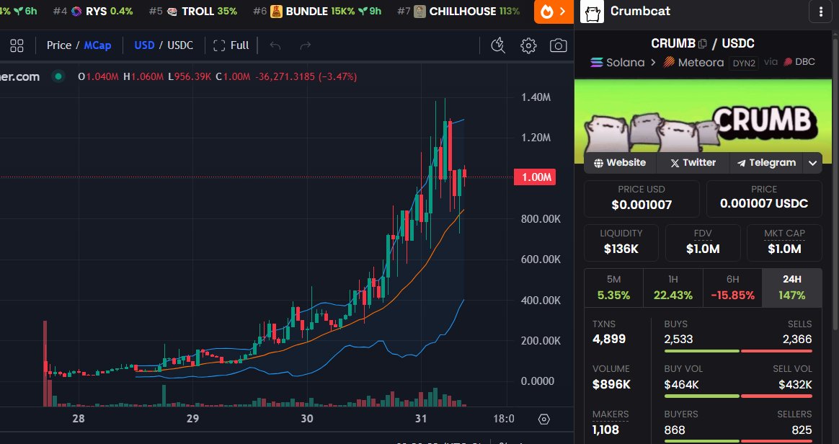
Task: Take a chart snapshot with camera icon
Action: point(558,45)
